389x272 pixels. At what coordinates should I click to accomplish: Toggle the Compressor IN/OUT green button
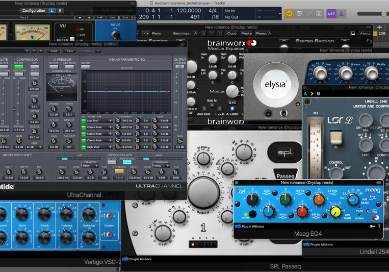[18, 66]
